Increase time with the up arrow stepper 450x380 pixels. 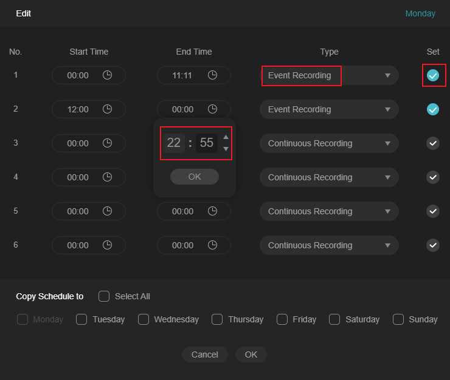tap(226, 137)
